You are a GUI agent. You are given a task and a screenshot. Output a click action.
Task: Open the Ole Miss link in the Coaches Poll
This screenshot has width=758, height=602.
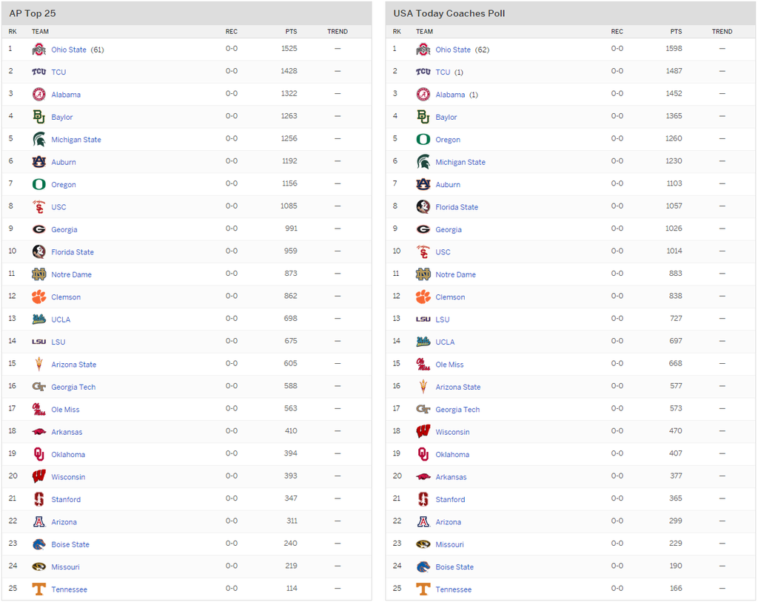449,365
